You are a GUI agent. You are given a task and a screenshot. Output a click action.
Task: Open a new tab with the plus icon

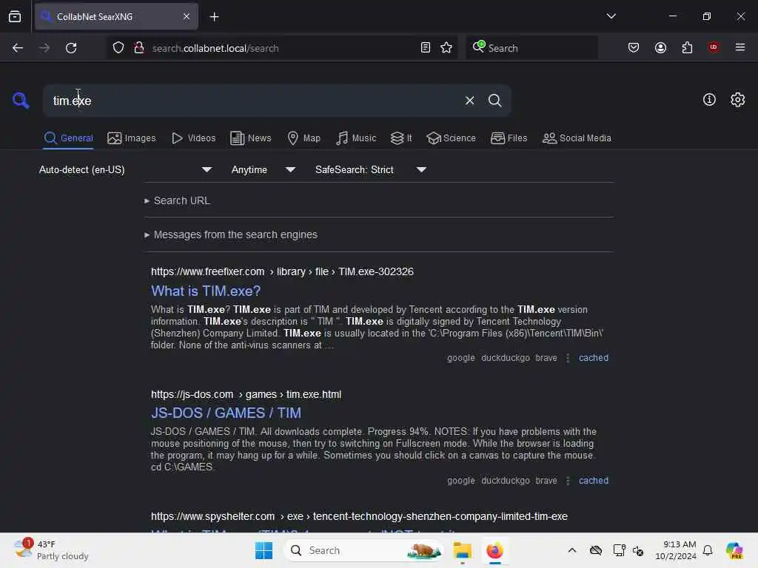(214, 17)
